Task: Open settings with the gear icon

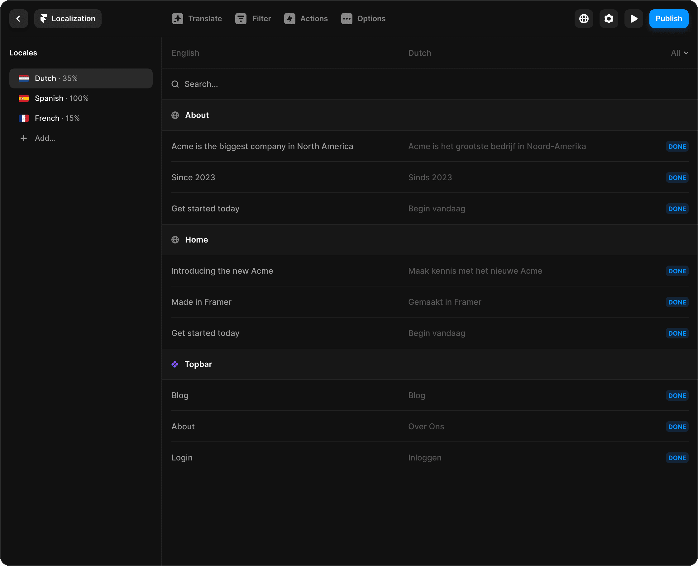Action: click(609, 19)
